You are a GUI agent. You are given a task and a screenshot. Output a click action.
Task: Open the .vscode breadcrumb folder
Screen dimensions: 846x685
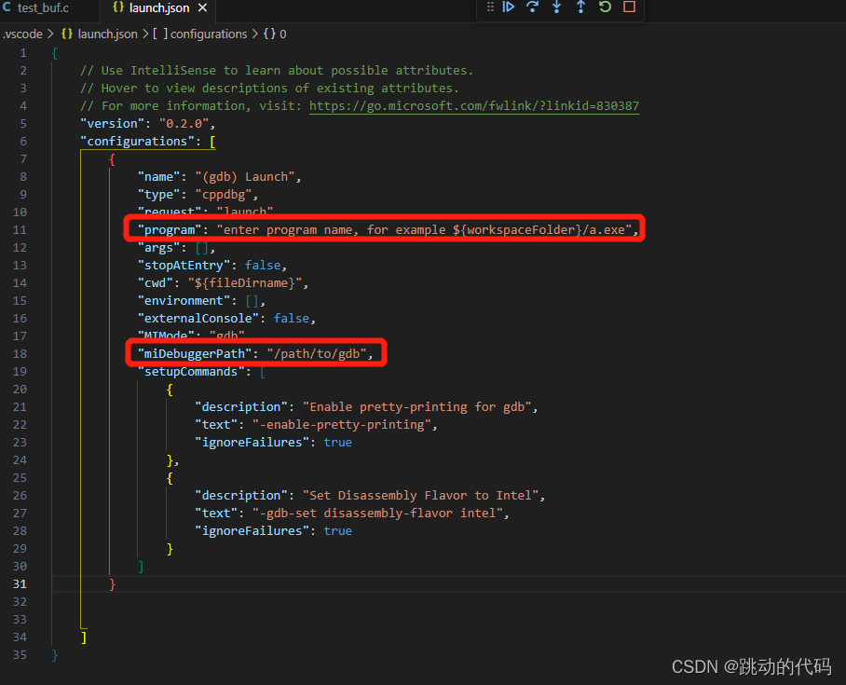coord(22,34)
